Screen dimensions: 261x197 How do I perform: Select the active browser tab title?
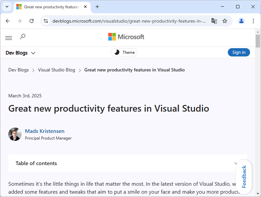pos(51,7)
